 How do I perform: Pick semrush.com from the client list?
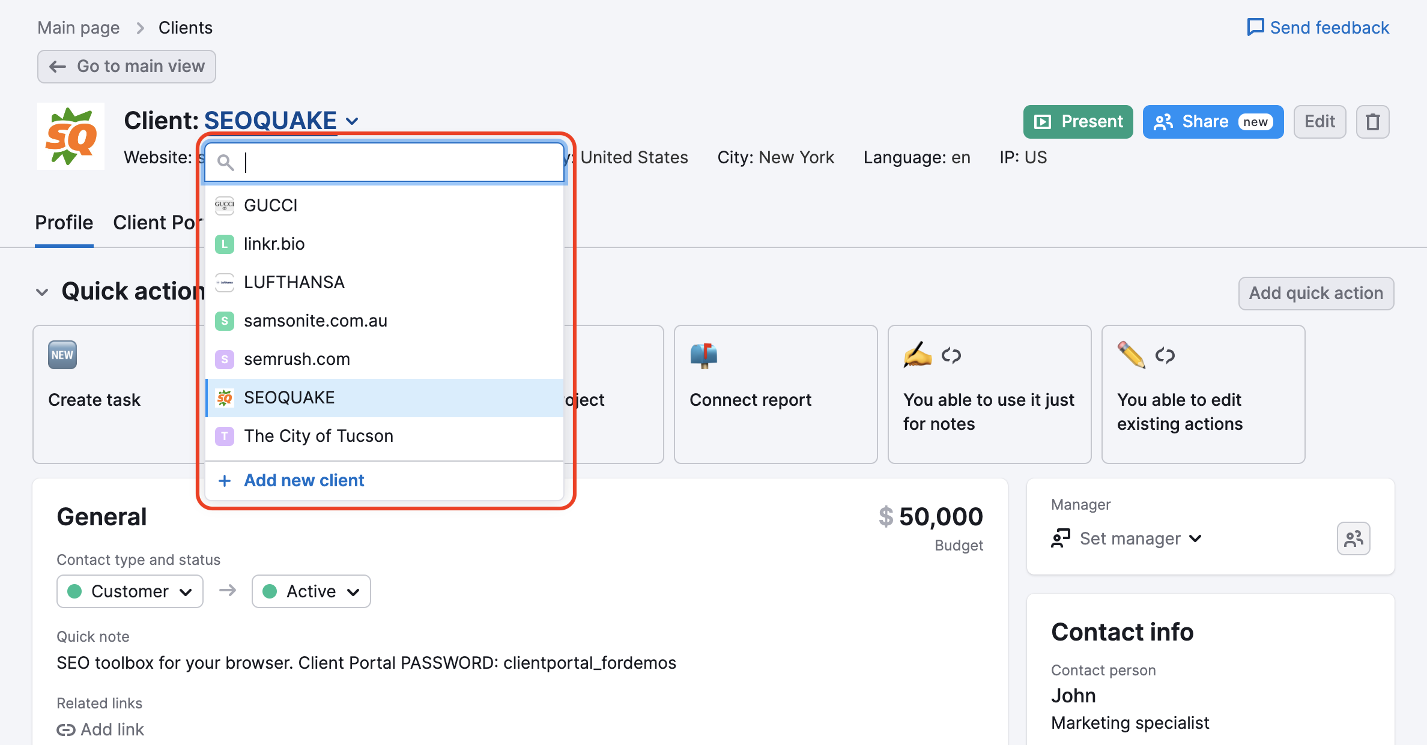(384, 359)
